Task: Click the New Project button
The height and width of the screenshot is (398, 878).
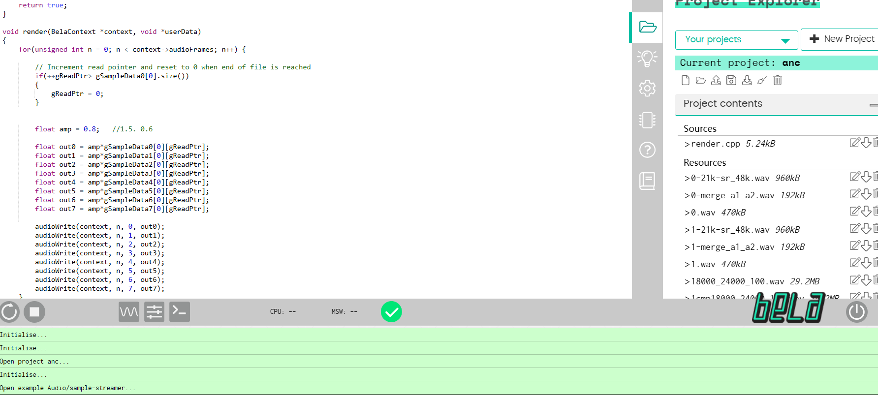Action: pos(842,39)
